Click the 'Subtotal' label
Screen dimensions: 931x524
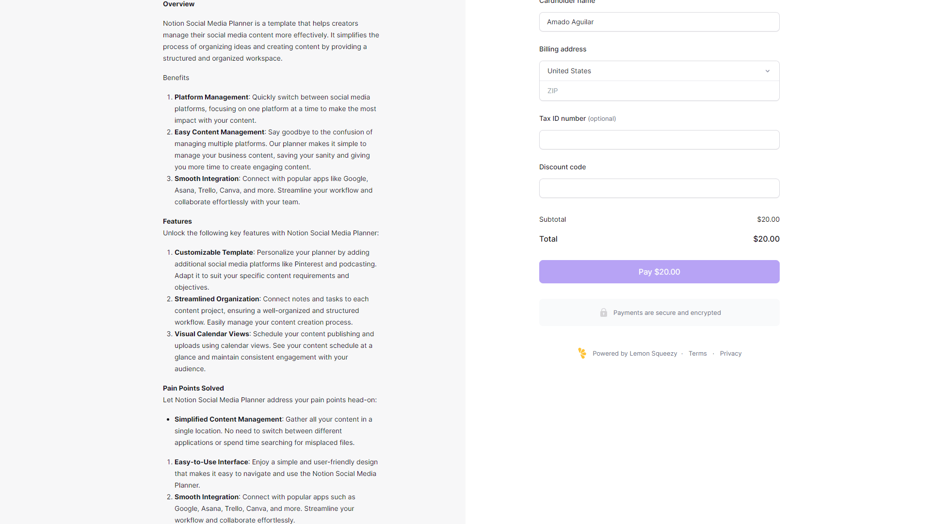pyautogui.click(x=553, y=219)
